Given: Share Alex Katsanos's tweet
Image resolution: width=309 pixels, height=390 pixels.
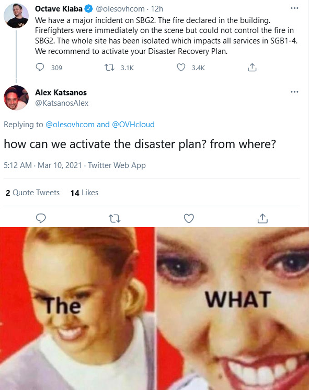Looking at the screenshot, I should click(x=262, y=218).
